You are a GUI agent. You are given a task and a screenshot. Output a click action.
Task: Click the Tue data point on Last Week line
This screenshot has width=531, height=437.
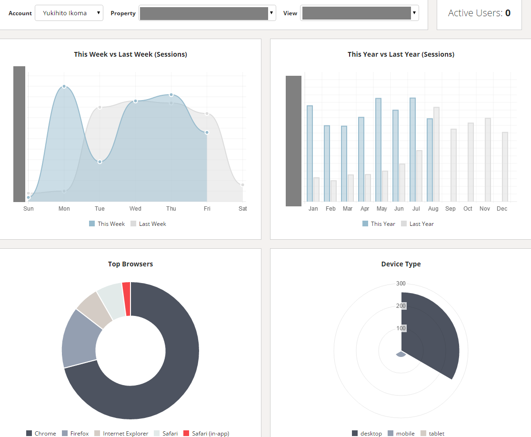100,107
